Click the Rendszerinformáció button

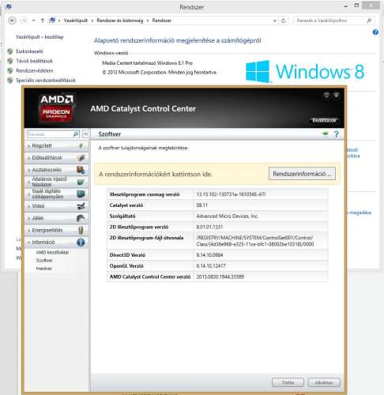click(302, 174)
